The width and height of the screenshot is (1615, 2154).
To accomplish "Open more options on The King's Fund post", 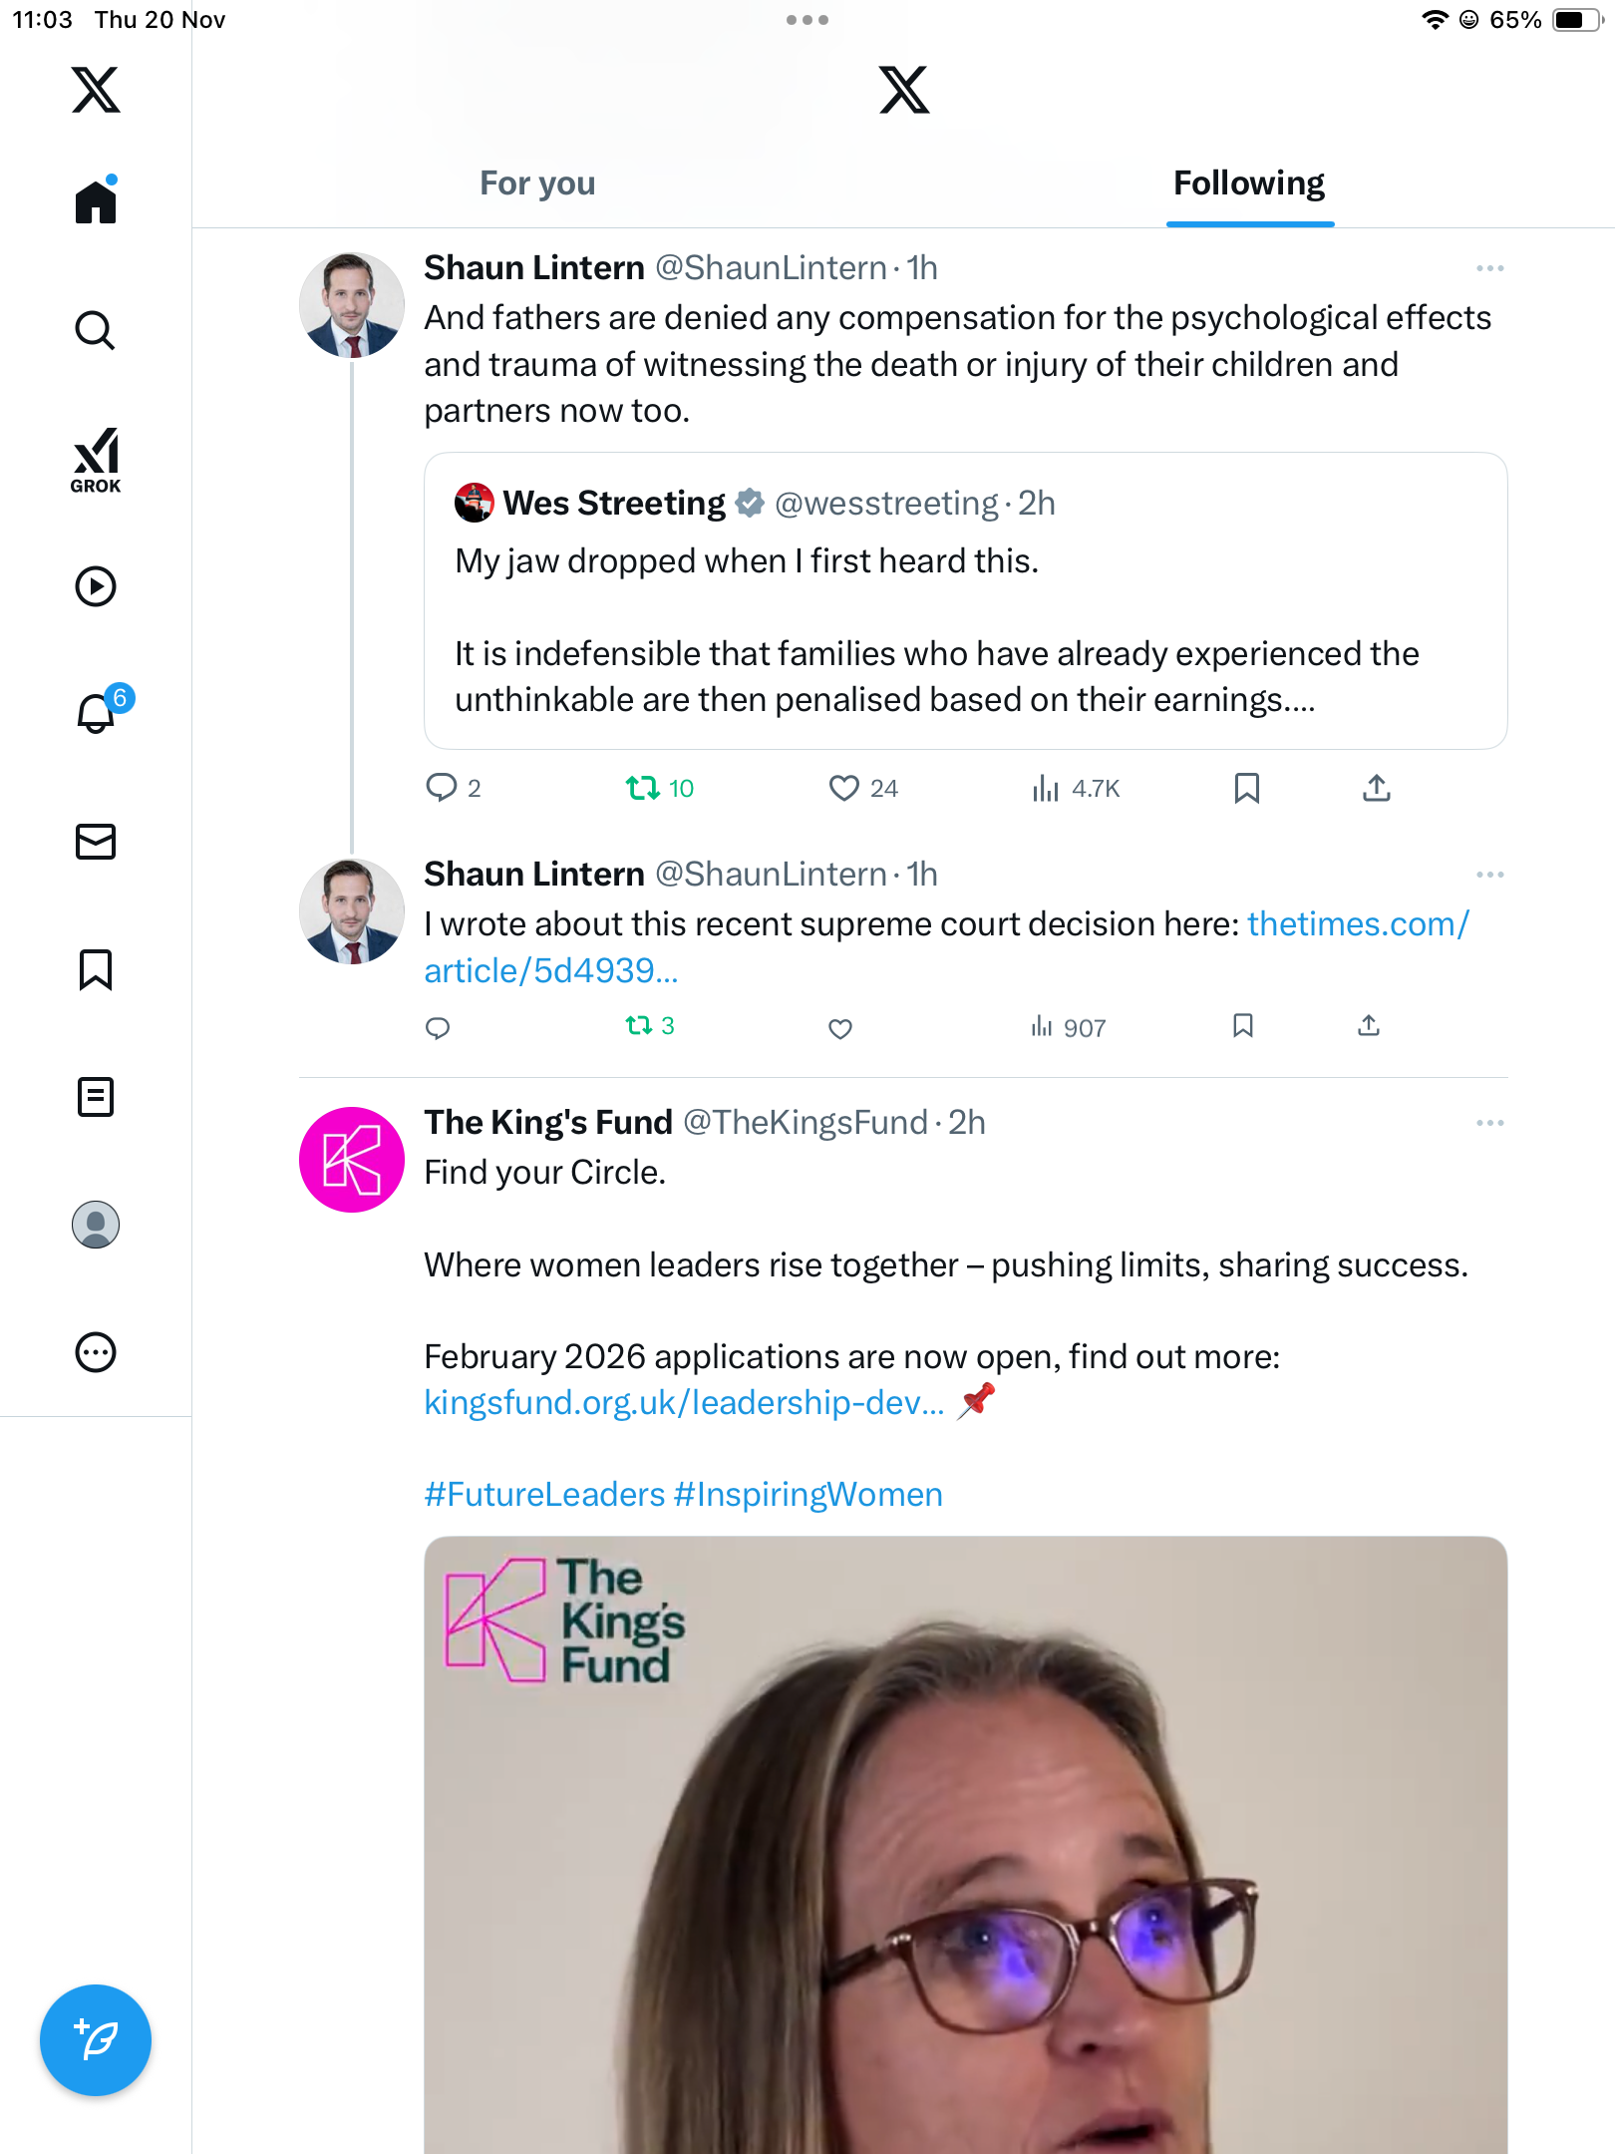I will pos(1489,1123).
